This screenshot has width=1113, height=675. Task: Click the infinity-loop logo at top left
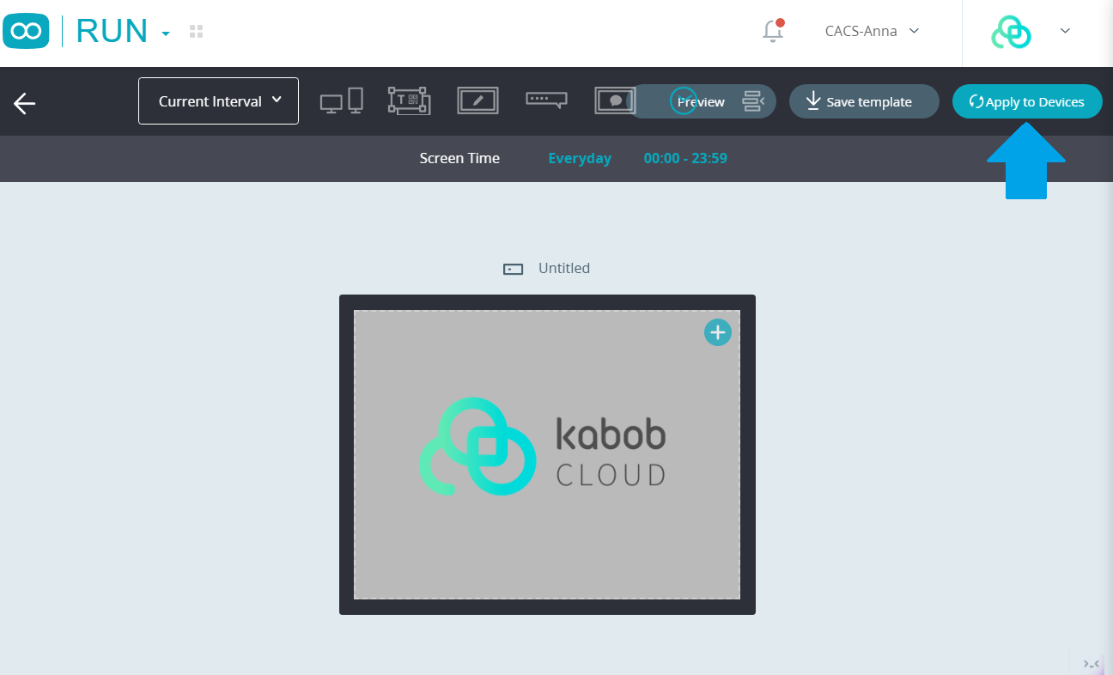pyautogui.click(x=26, y=32)
